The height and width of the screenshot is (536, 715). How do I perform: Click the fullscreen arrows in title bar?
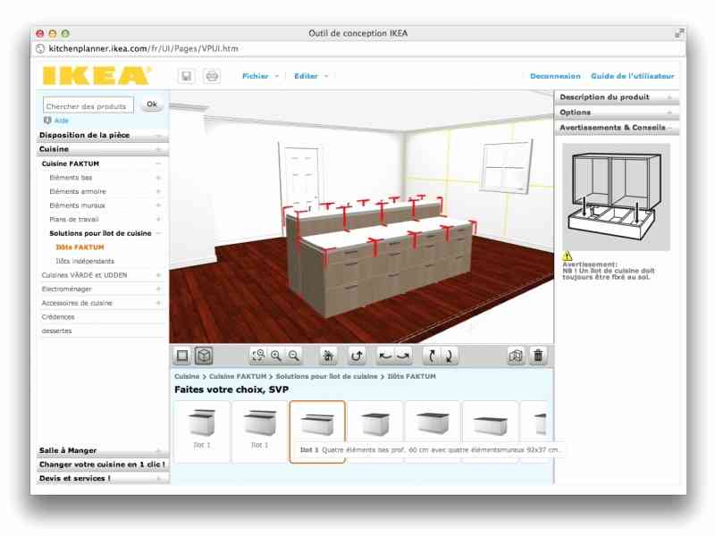(x=679, y=33)
